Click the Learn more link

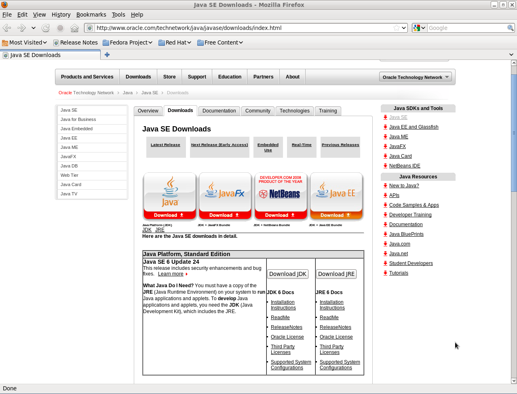[171, 274]
